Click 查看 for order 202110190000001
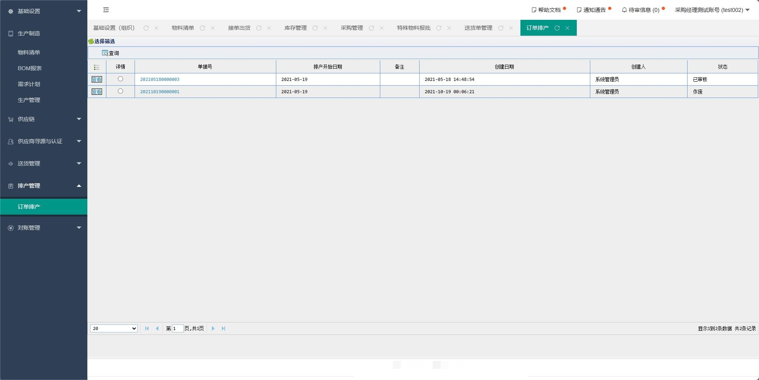759x380 pixels. click(97, 92)
